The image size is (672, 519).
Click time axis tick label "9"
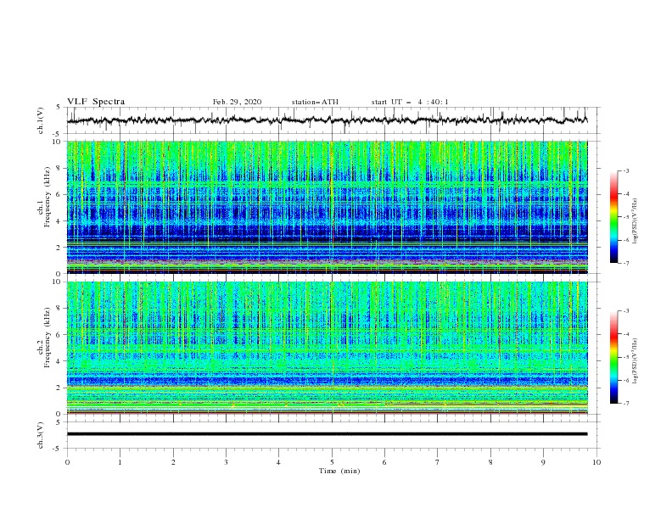[x=543, y=462]
